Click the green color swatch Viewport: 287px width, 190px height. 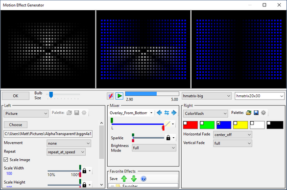[207, 125]
